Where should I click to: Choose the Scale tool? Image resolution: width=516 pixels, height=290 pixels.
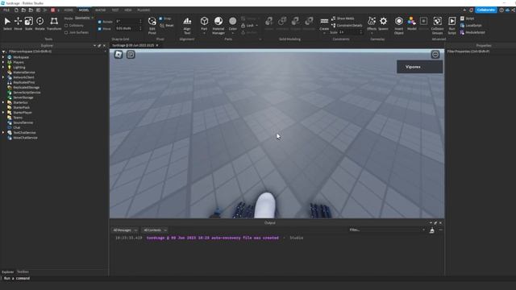point(29,23)
